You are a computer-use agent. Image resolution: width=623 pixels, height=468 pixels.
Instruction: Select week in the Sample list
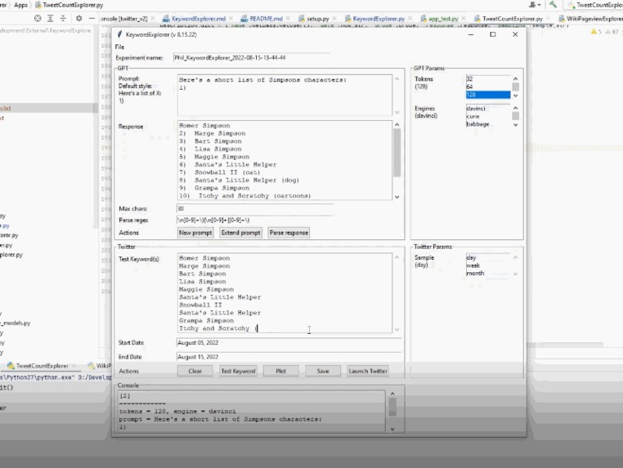[488, 265]
